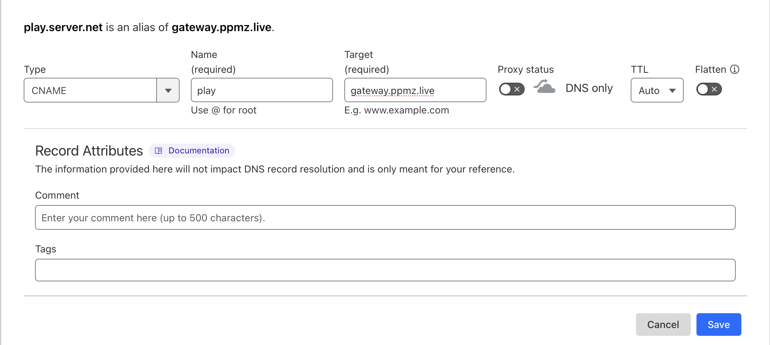Viewport: 770px width, 345px height.
Task: Click the "Proxy status" label
Action: coord(526,70)
